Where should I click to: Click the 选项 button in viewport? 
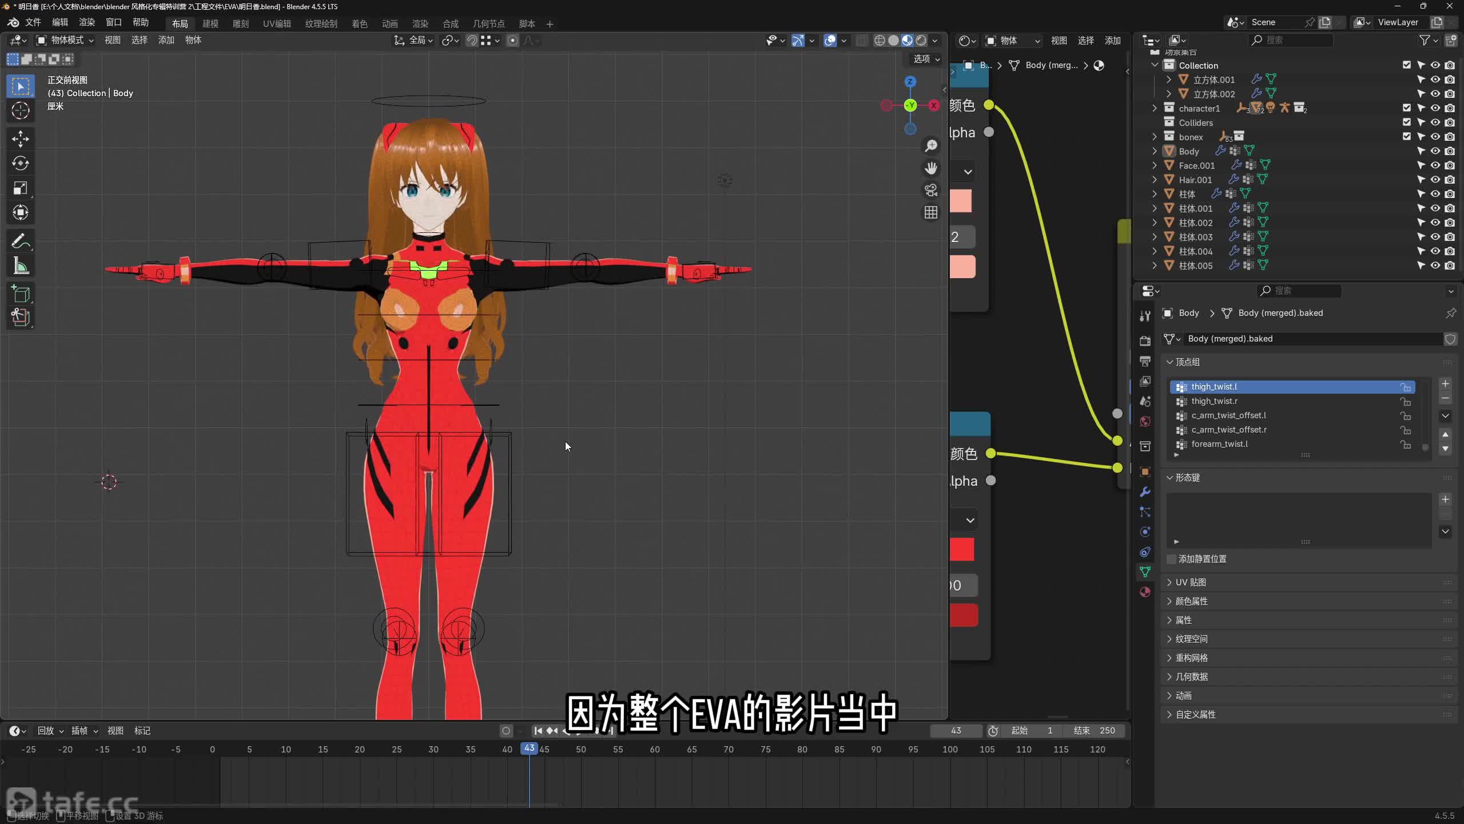(925, 59)
